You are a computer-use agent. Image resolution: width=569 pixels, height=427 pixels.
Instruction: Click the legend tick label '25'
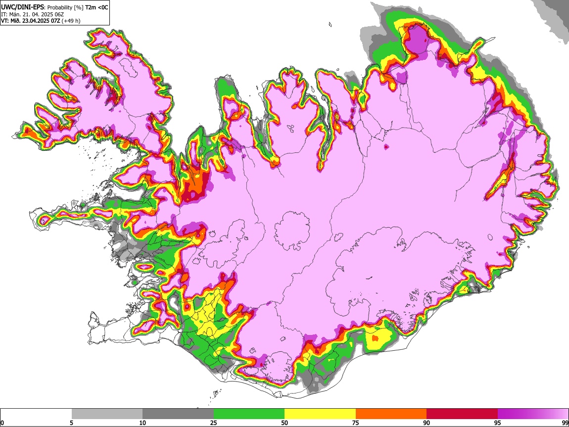[x=214, y=423]
